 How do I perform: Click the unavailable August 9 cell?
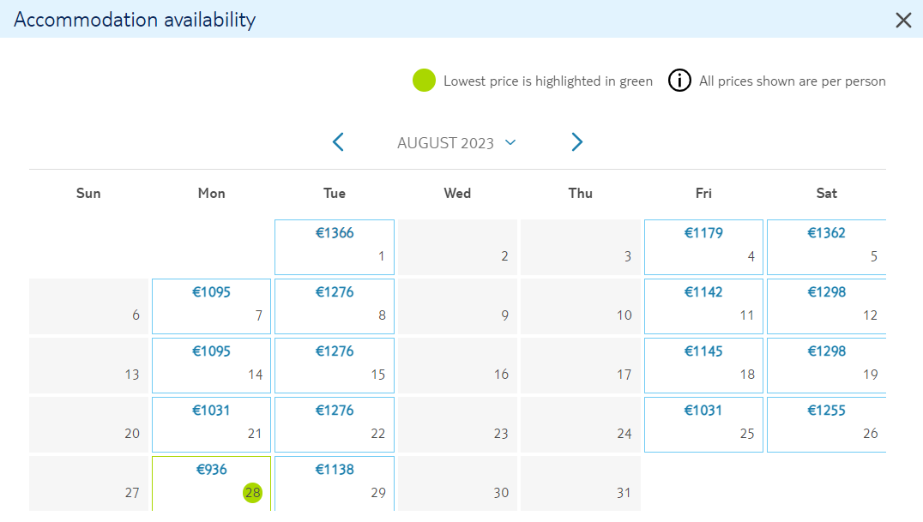(x=457, y=307)
